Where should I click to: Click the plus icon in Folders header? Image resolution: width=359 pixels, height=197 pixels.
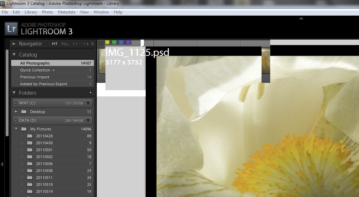[x=91, y=93]
